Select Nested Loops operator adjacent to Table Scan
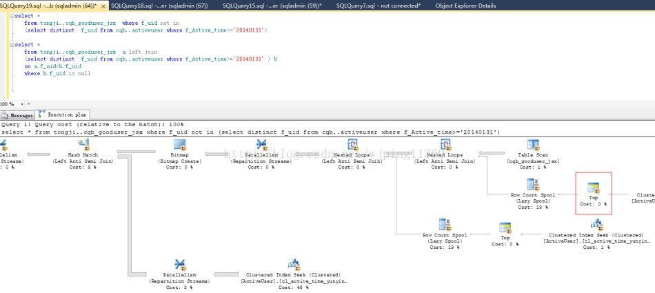655x293 pixels. click(445, 154)
